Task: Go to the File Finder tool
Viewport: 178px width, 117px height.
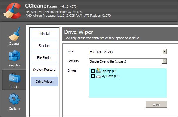Action: [44, 58]
